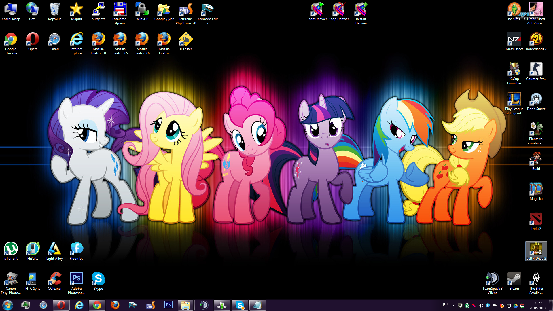Open the Windows Start menu
Image resolution: width=553 pixels, height=311 pixels.
point(7,305)
